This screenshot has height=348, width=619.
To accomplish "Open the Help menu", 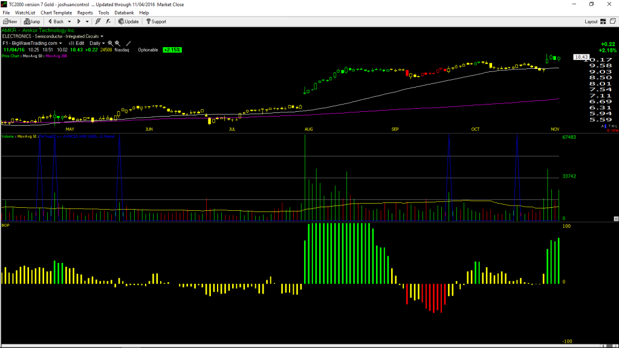I will [x=144, y=13].
